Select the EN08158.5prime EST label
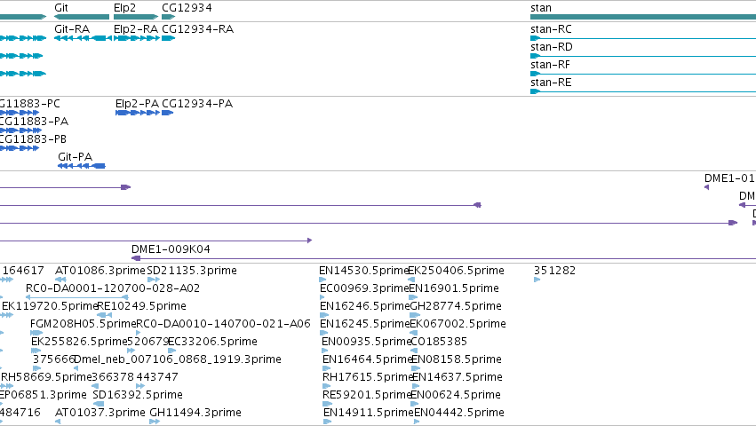Image resolution: width=756 pixels, height=426 pixels. click(457, 359)
